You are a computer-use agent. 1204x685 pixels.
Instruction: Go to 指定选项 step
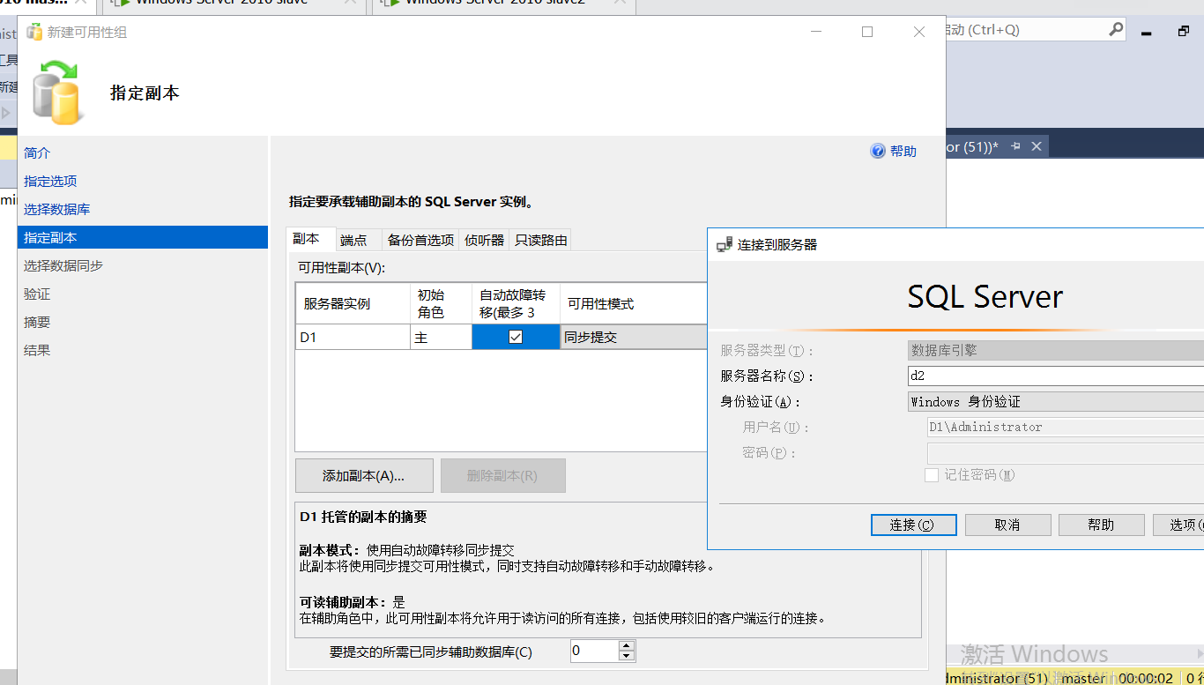coord(50,181)
